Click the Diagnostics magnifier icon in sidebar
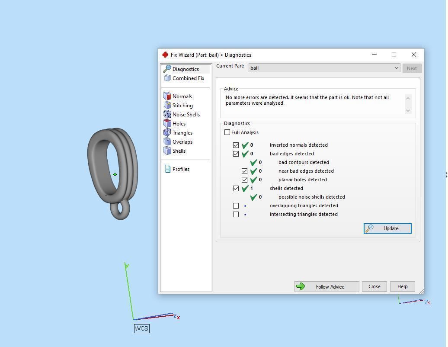Viewport: 448px width, 347px height. pyautogui.click(x=167, y=69)
